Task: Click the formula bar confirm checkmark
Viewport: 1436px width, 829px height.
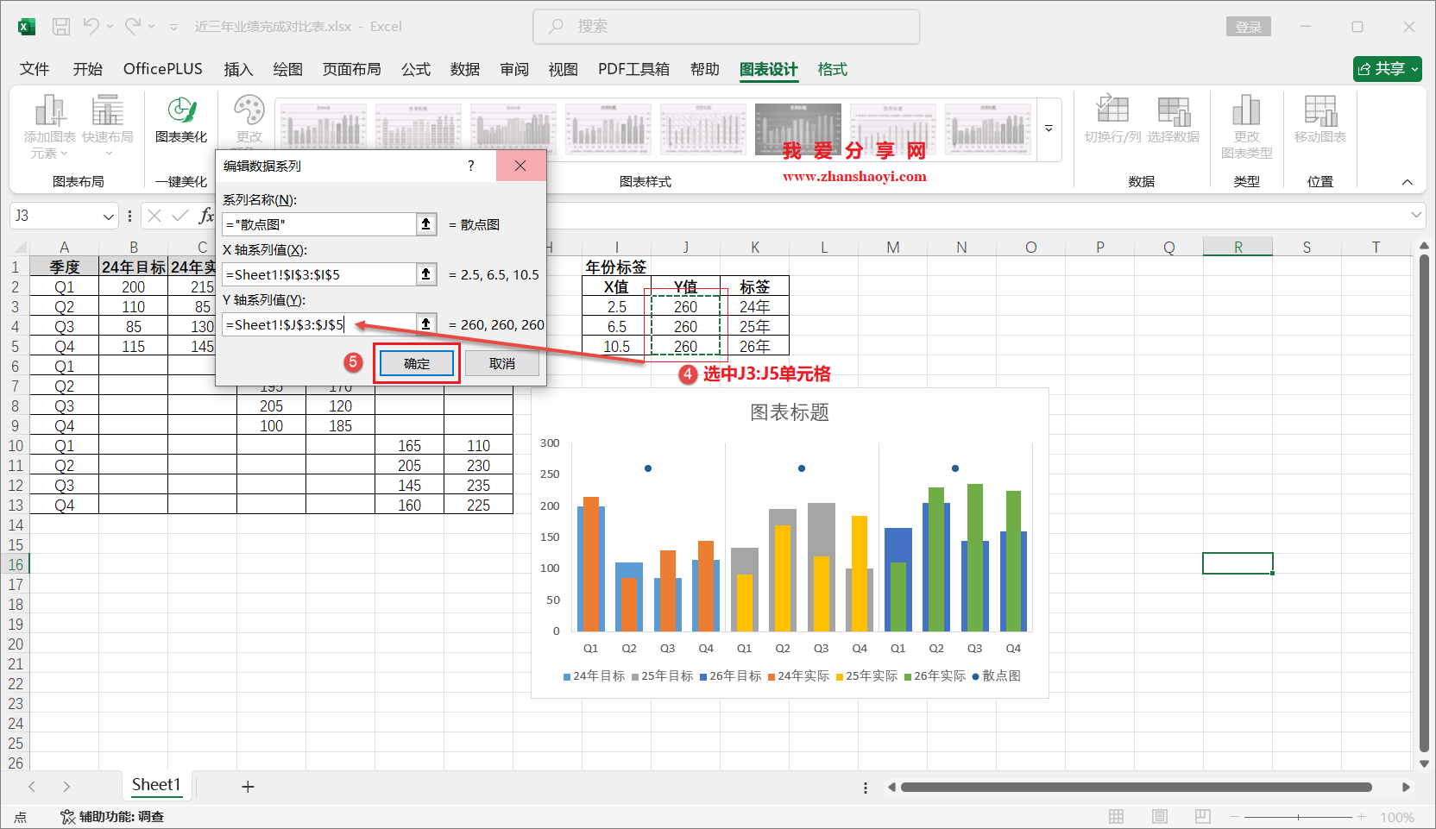Action: (x=179, y=216)
